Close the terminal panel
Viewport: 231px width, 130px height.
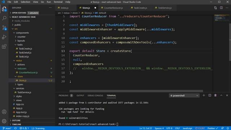point(227,95)
